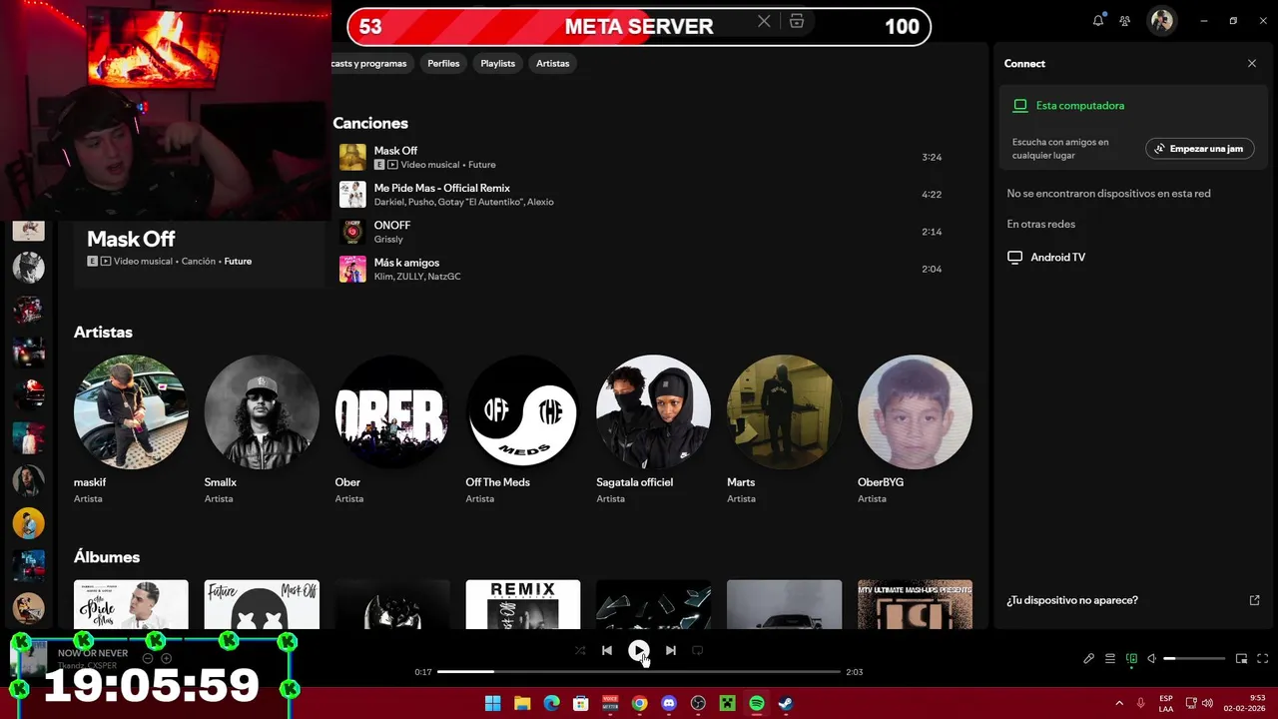Click the external link icon beside device help

(1255, 600)
